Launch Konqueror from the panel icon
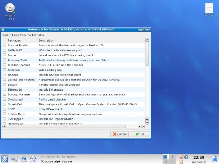Viewport: 219px width, 164px height. (x=23, y=159)
